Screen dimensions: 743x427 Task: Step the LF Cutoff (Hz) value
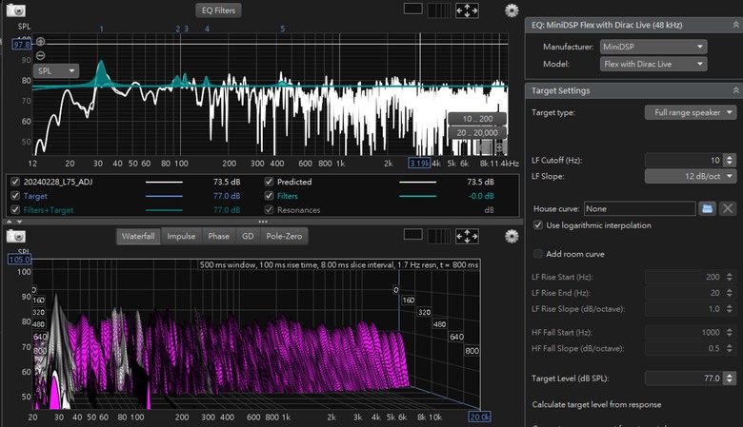pyautogui.click(x=730, y=161)
